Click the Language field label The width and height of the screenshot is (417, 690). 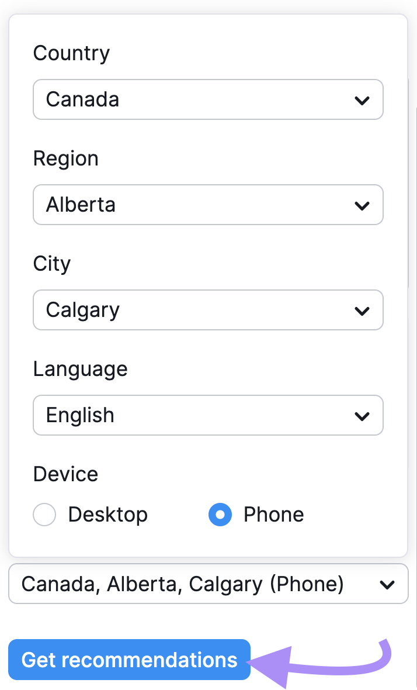point(80,369)
